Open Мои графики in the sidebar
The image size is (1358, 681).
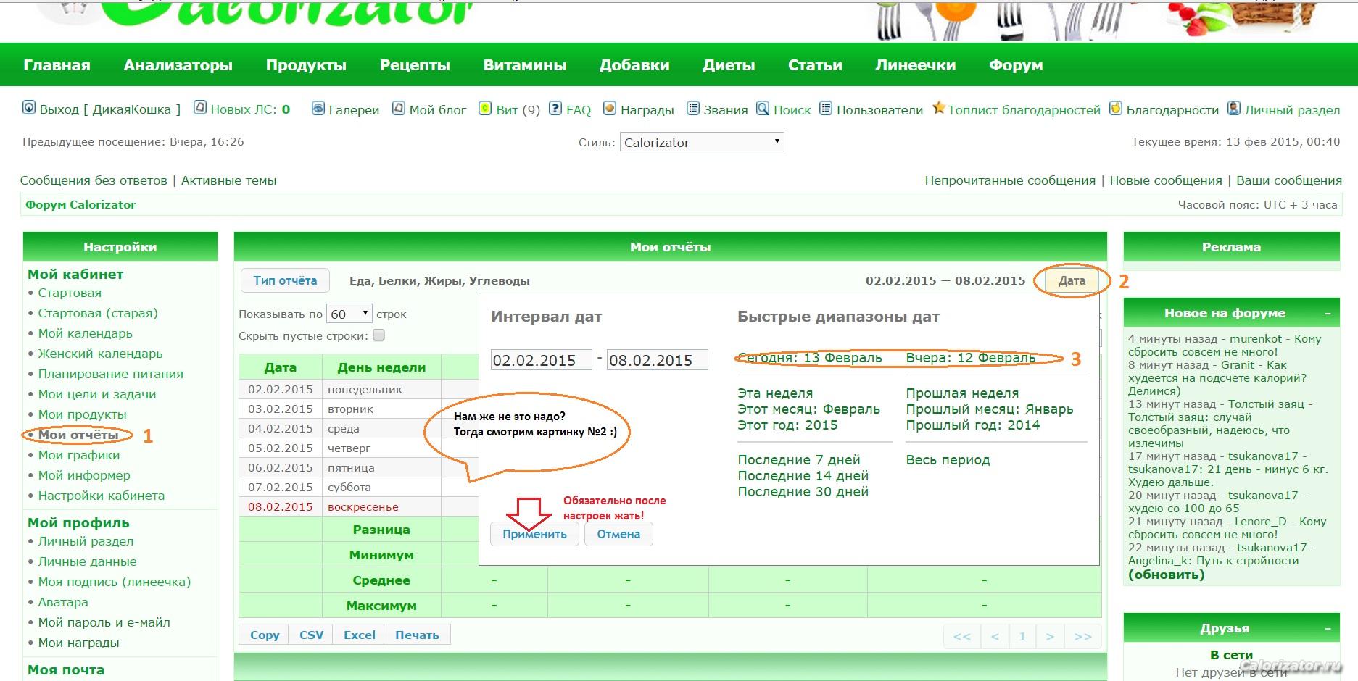pyautogui.click(x=79, y=455)
